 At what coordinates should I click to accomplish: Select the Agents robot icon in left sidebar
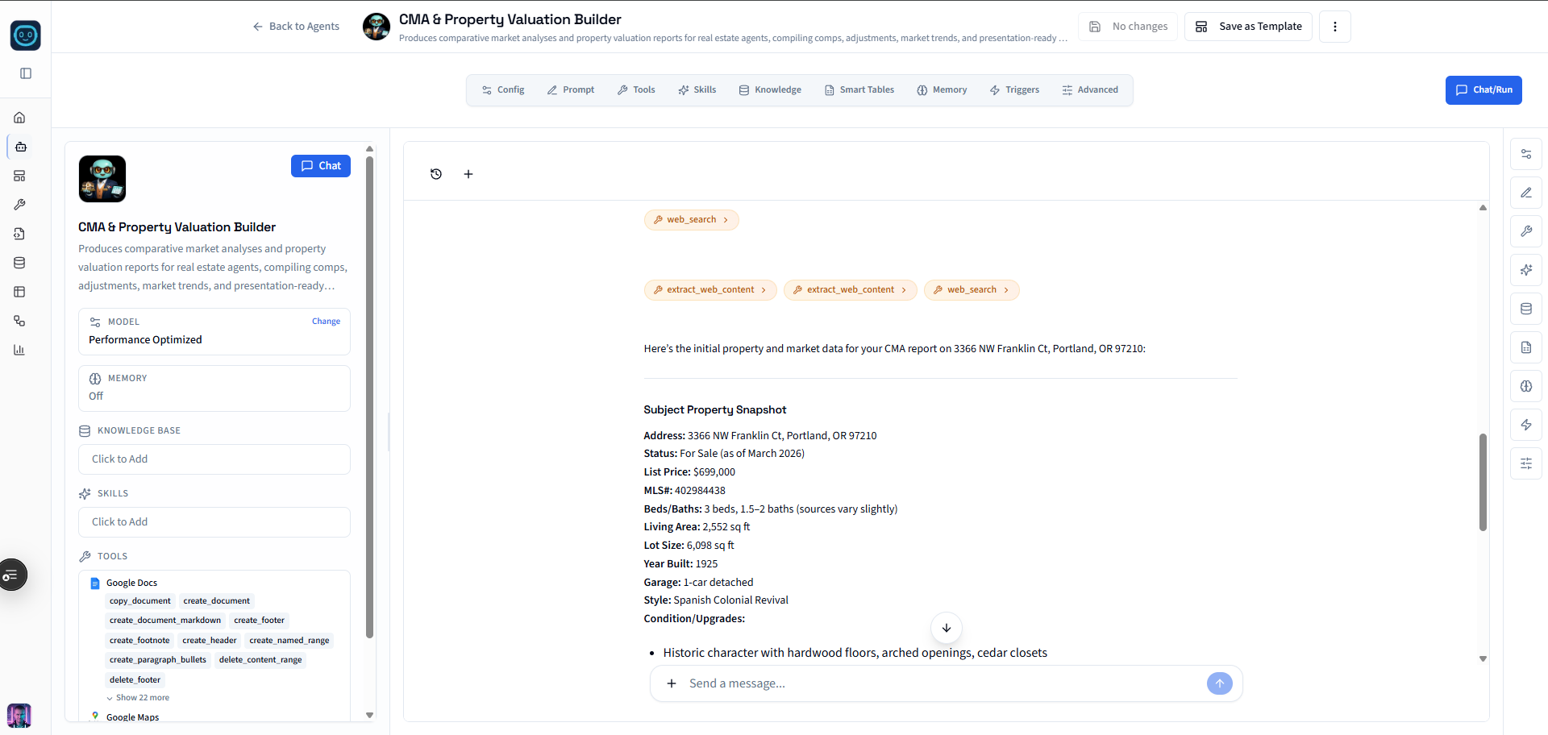pos(19,147)
